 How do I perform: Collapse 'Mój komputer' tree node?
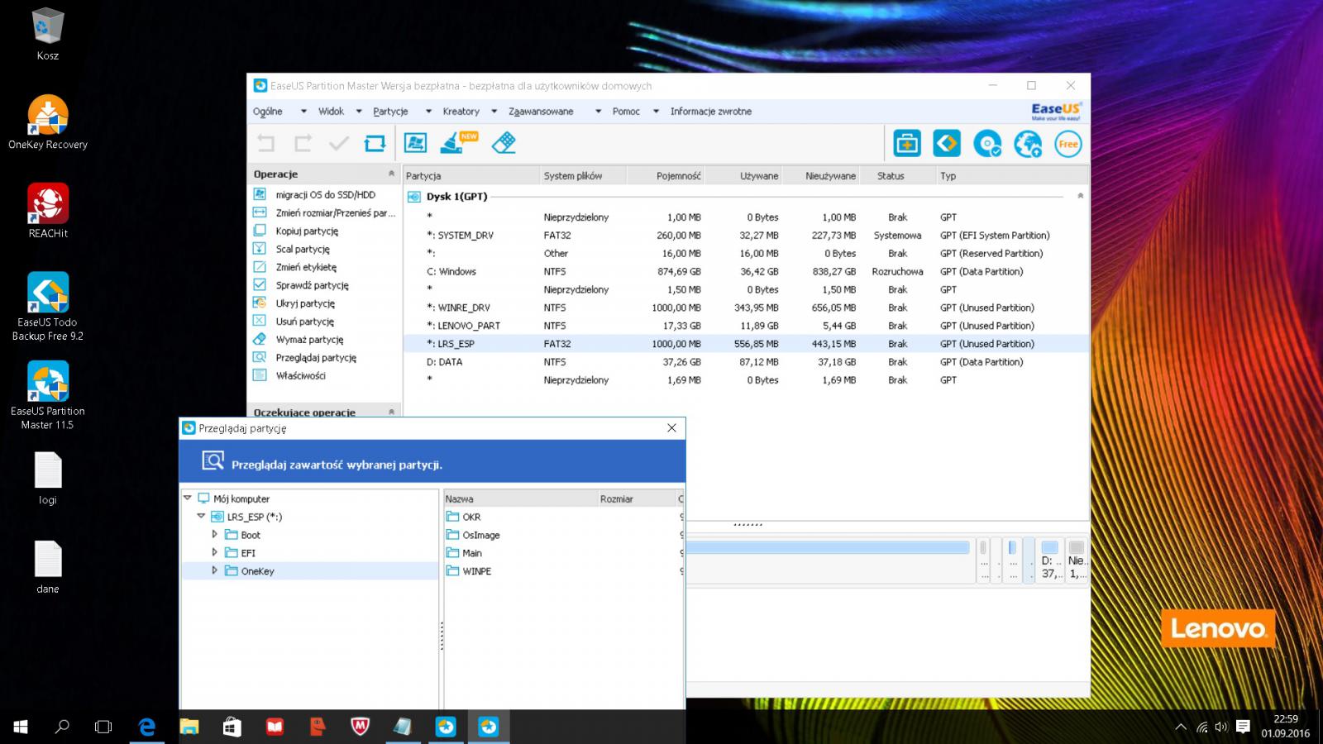point(188,498)
